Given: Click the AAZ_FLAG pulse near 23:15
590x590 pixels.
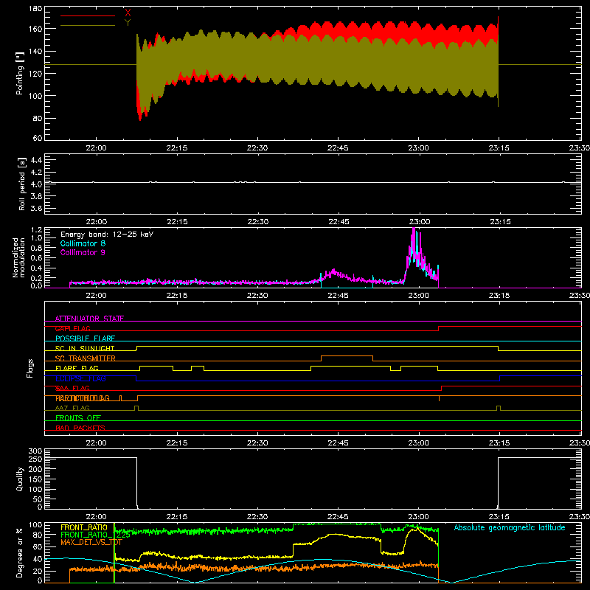Looking at the screenshot, I should tap(499, 408).
